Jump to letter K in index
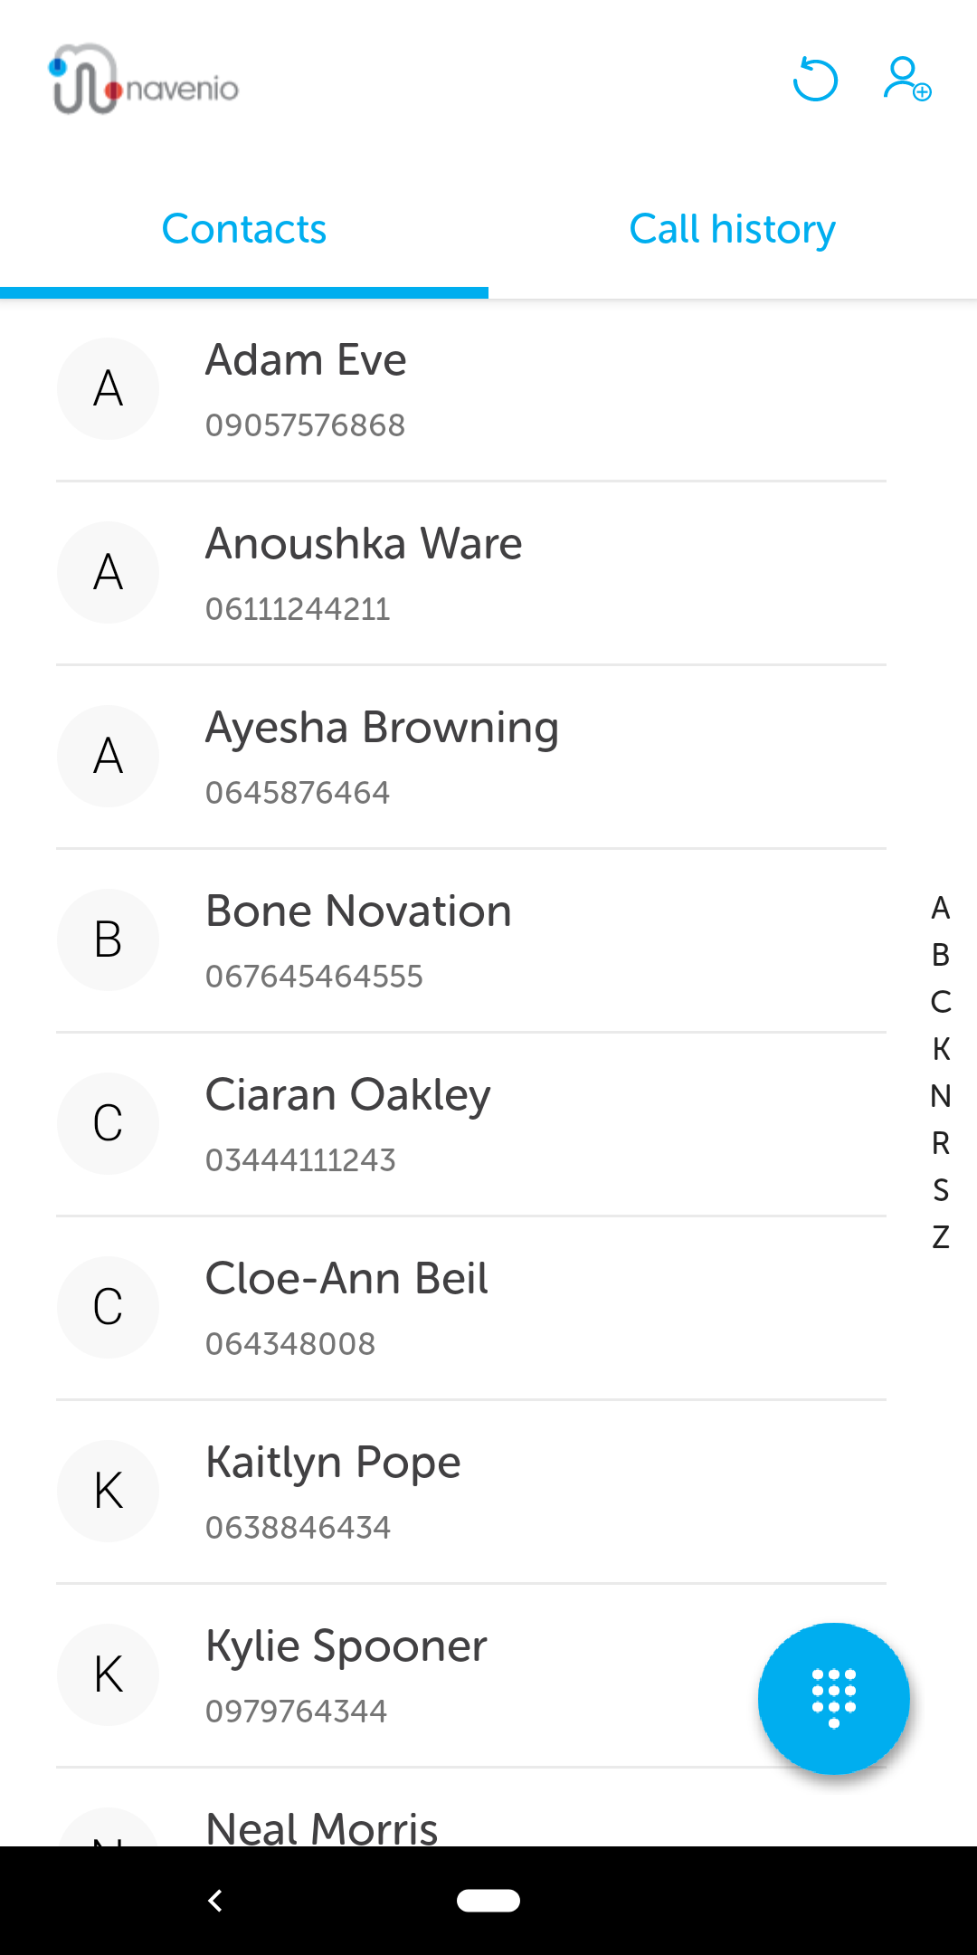The height and width of the screenshot is (1955, 977). (941, 1049)
